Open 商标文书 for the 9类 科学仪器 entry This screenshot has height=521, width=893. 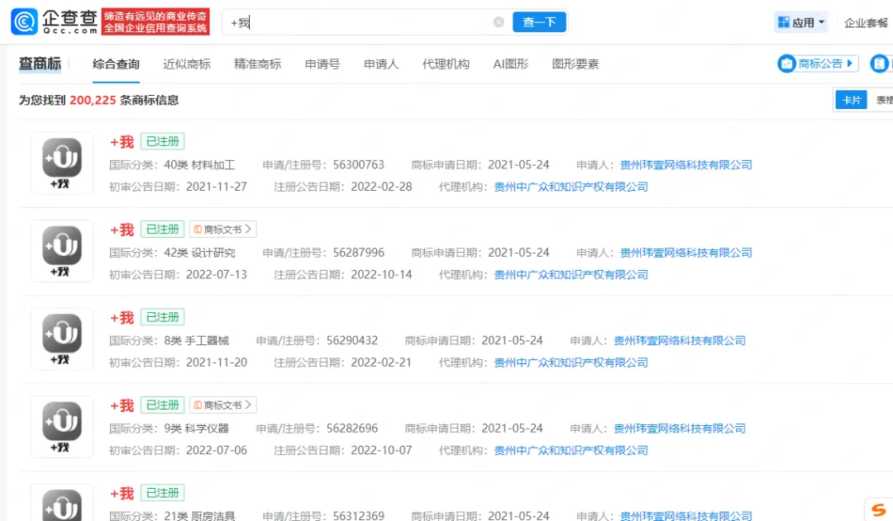pyautogui.click(x=222, y=405)
